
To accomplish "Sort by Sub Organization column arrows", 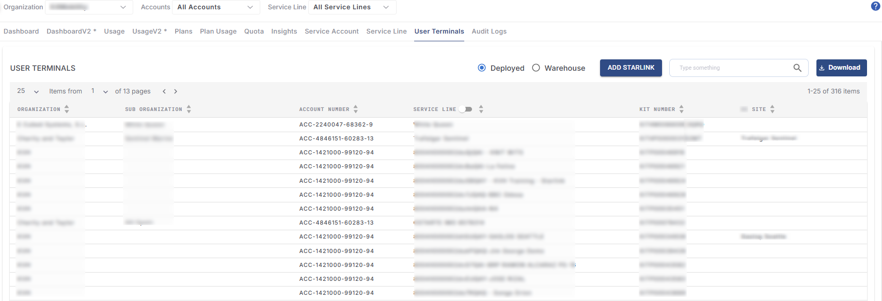I will click(189, 109).
